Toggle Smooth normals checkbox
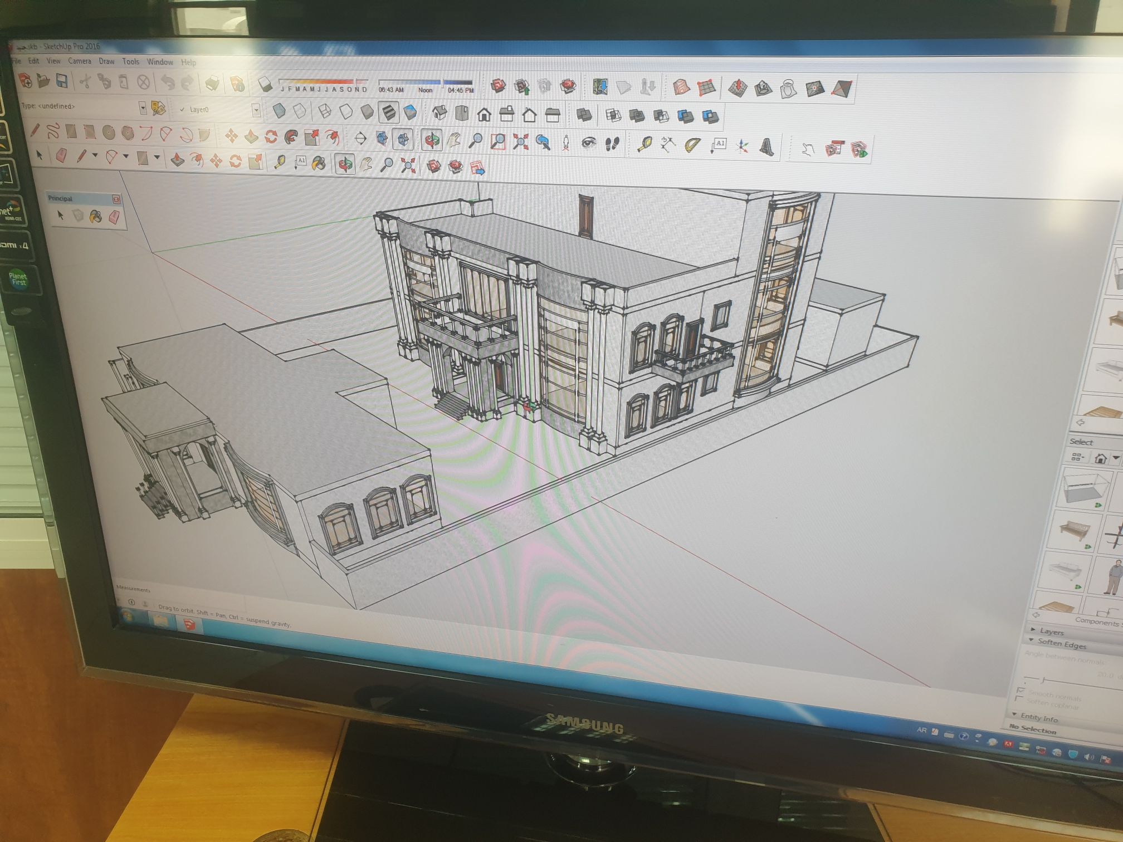The width and height of the screenshot is (1123, 842). point(1021,691)
